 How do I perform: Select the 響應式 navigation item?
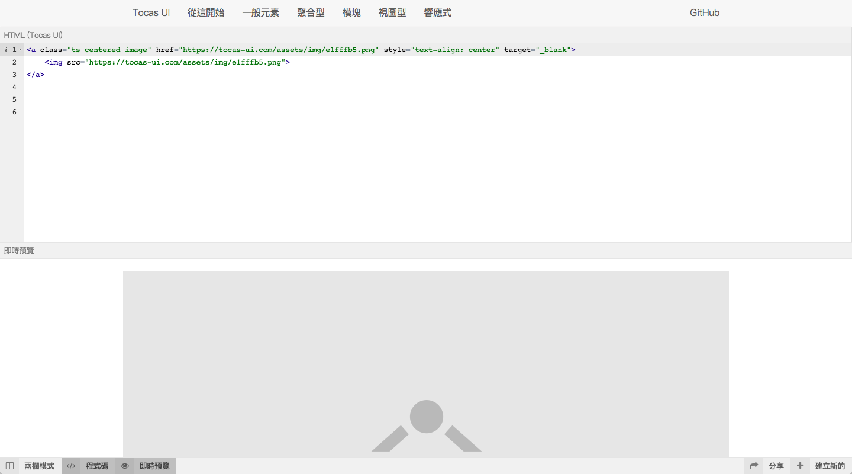click(438, 12)
